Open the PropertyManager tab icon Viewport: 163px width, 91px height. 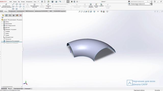(7, 15)
